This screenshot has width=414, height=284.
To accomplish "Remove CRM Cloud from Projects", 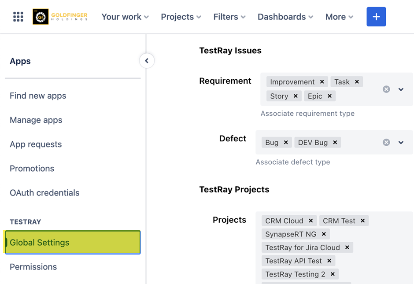I will coord(310,221).
